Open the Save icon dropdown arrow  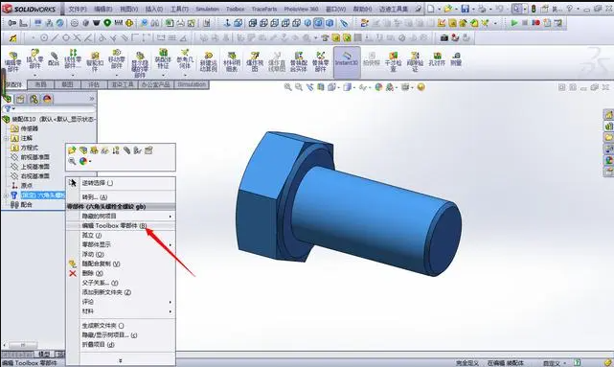click(473, 9)
